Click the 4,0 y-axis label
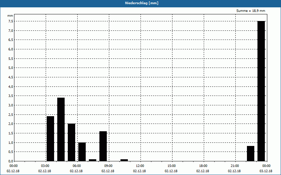This screenshot has height=175, width=281. pos(11,86)
